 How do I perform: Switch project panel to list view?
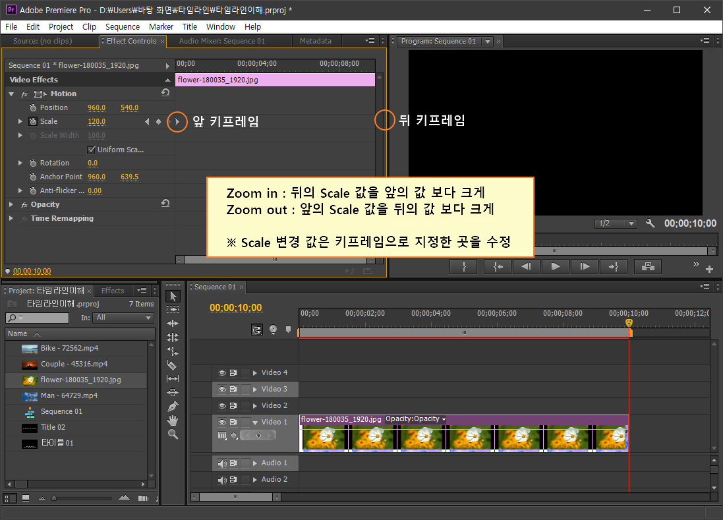pyautogui.click(x=10, y=498)
